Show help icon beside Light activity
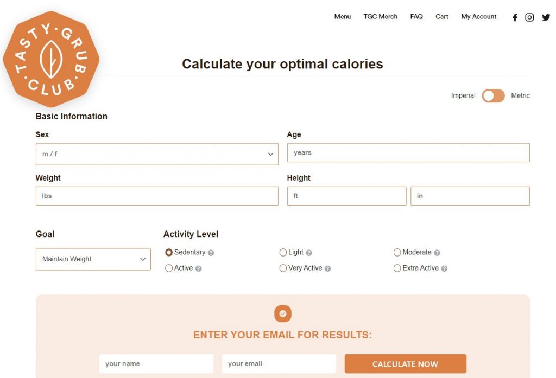 click(309, 253)
